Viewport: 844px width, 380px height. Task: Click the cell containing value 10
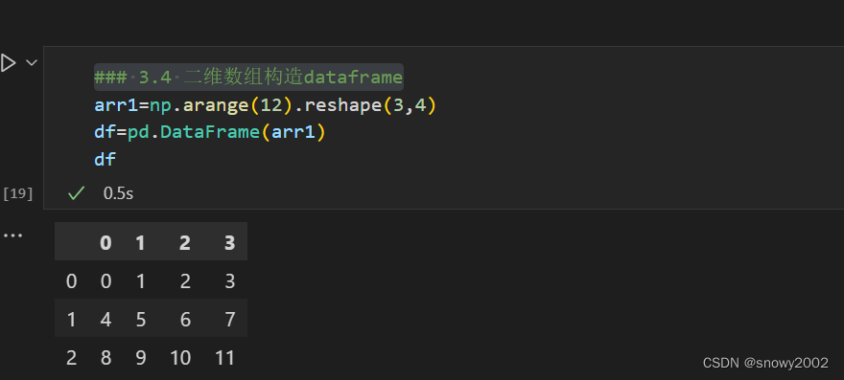coord(180,358)
